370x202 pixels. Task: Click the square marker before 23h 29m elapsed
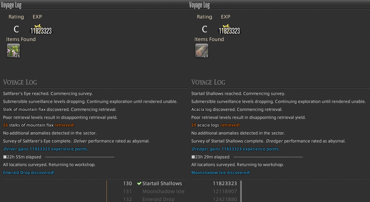(193, 157)
